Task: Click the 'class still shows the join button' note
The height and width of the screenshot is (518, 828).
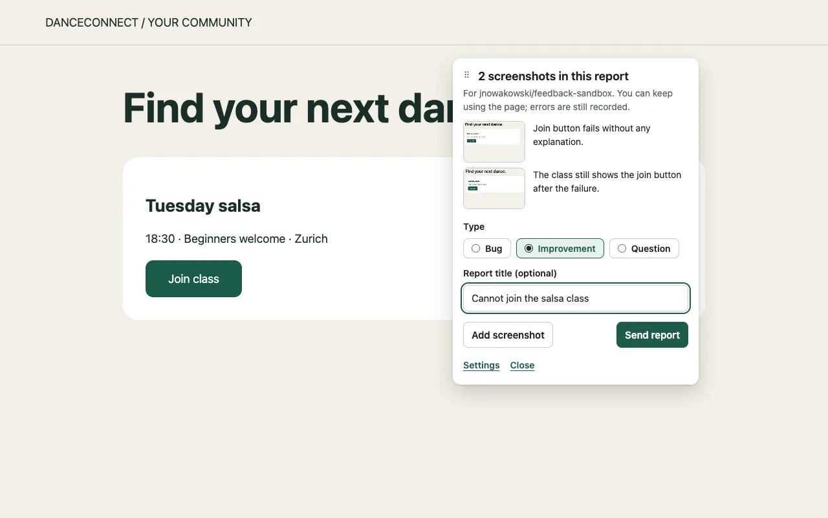Action: click(607, 182)
